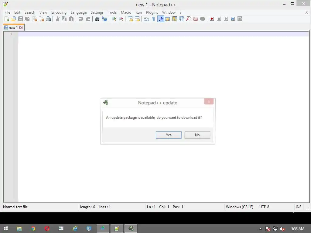Toggle synchronize vertical scrolling icon
This screenshot has height=233, width=311.
click(x=130, y=19)
